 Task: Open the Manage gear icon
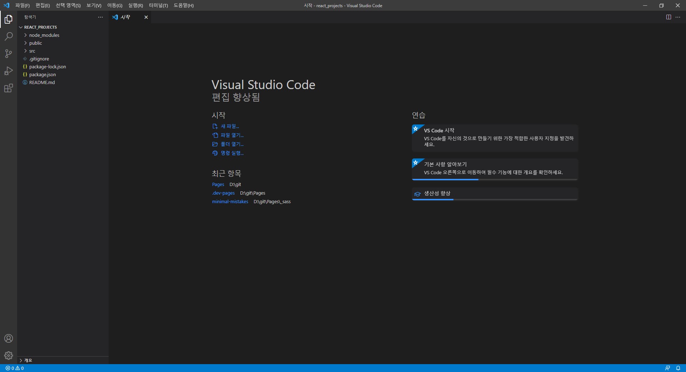coord(9,355)
